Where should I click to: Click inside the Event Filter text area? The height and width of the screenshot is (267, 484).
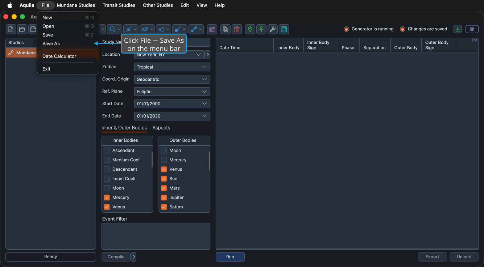click(x=156, y=236)
